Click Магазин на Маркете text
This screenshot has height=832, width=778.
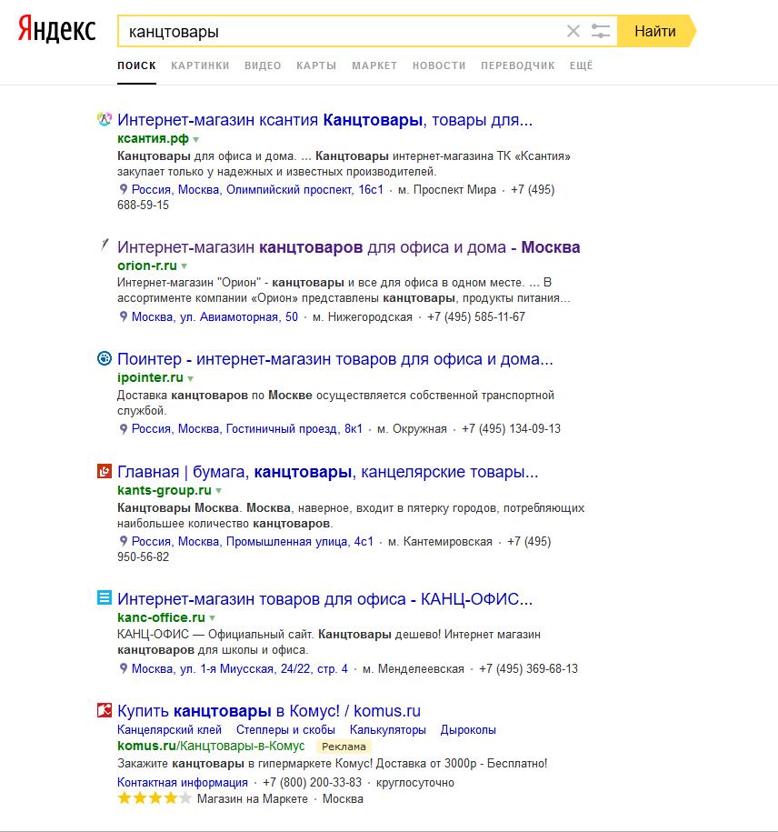coord(253,798)
